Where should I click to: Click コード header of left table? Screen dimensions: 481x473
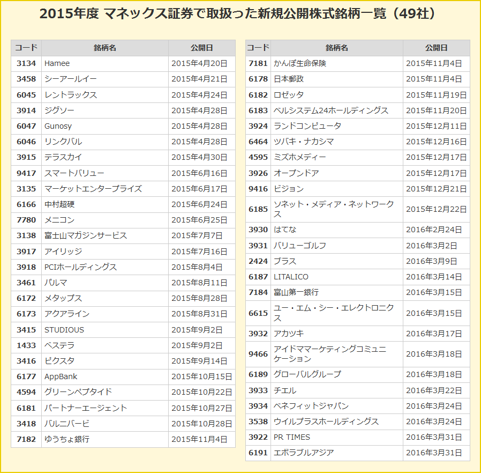click(x=26, y=48)
